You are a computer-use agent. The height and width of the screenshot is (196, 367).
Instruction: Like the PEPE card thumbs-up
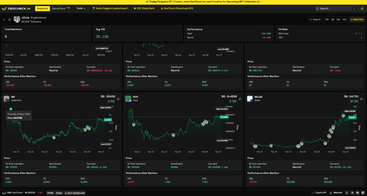tap(240, 99)
